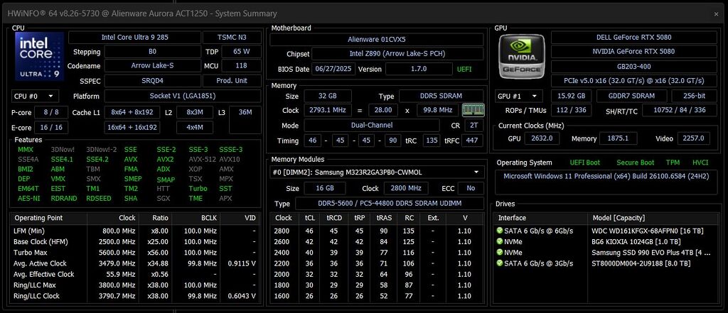Click the status icon for ST8000DM004 drive

(x=500, y=263)
